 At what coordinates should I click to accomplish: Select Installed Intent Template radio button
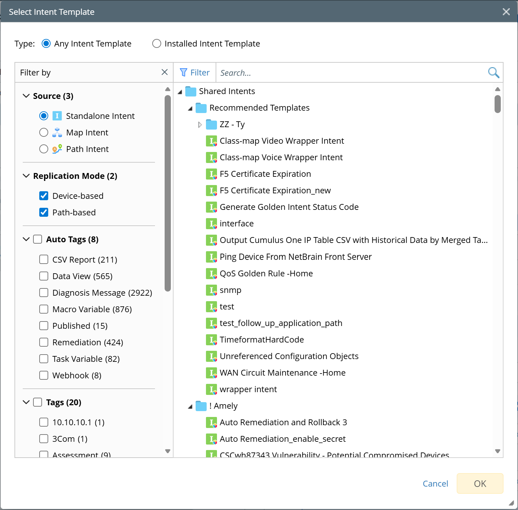(157, 44)
